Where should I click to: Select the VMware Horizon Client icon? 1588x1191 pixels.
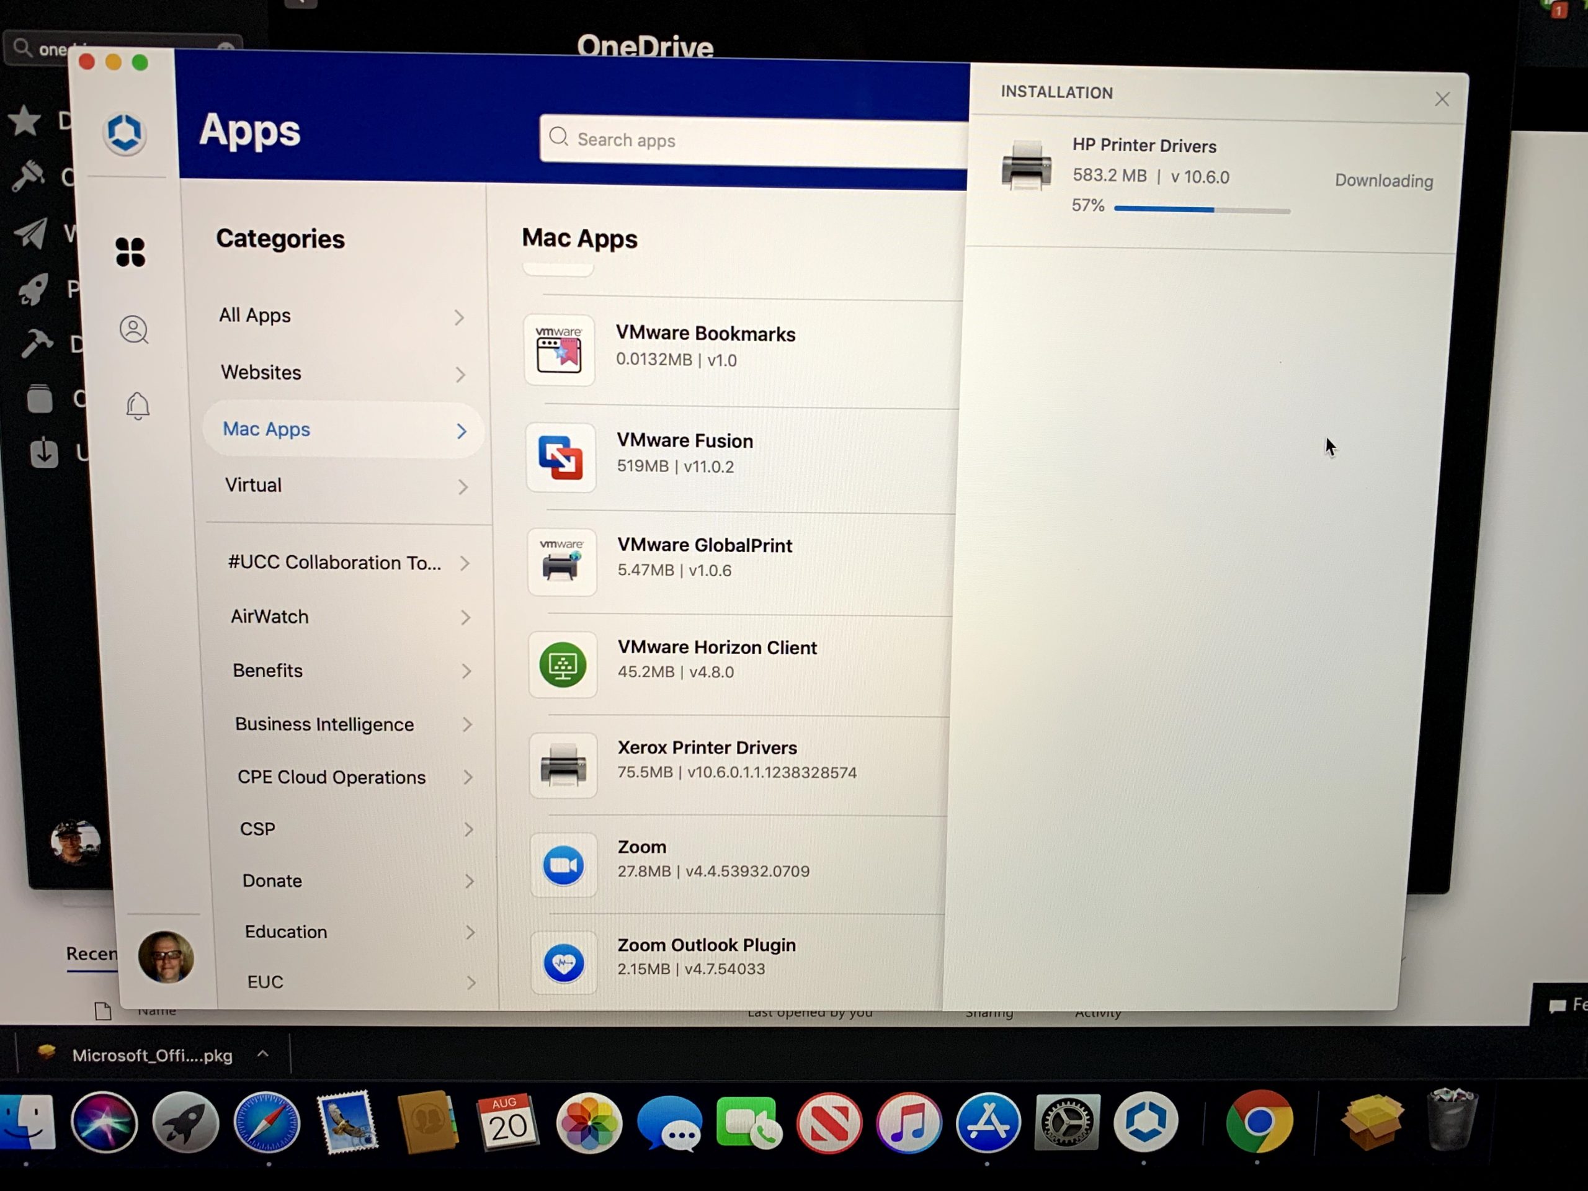[563, 665]
